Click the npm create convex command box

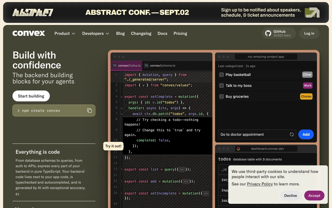(54, 110)
